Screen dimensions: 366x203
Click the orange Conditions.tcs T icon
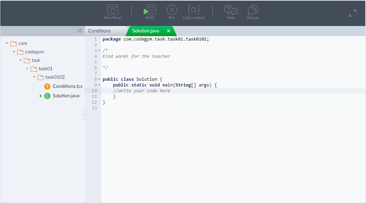[x=47, y=86]
